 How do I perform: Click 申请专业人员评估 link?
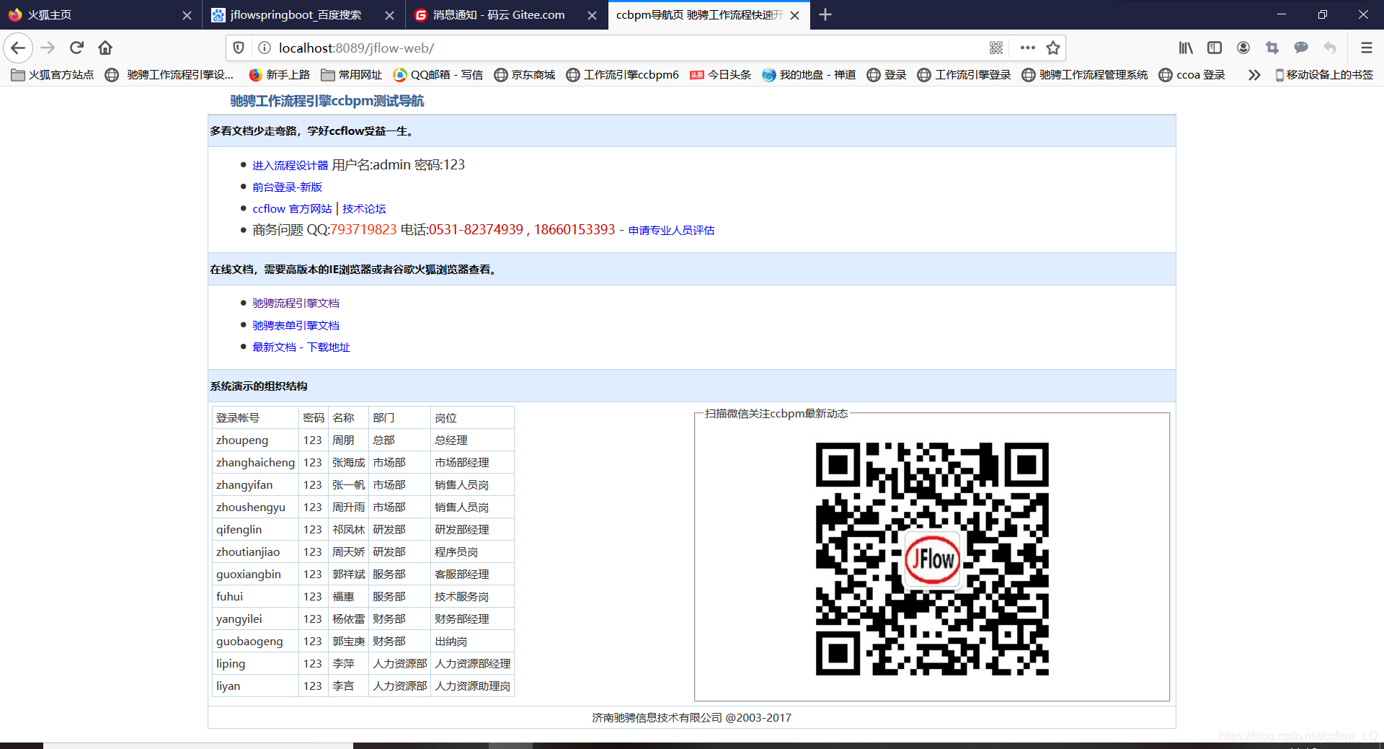pyautogui.click(x=671, y=231)
